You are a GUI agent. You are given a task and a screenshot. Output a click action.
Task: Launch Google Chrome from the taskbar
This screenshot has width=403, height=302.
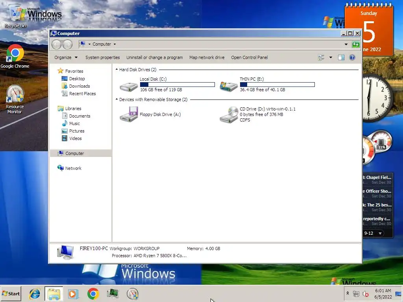coord(93,294)
